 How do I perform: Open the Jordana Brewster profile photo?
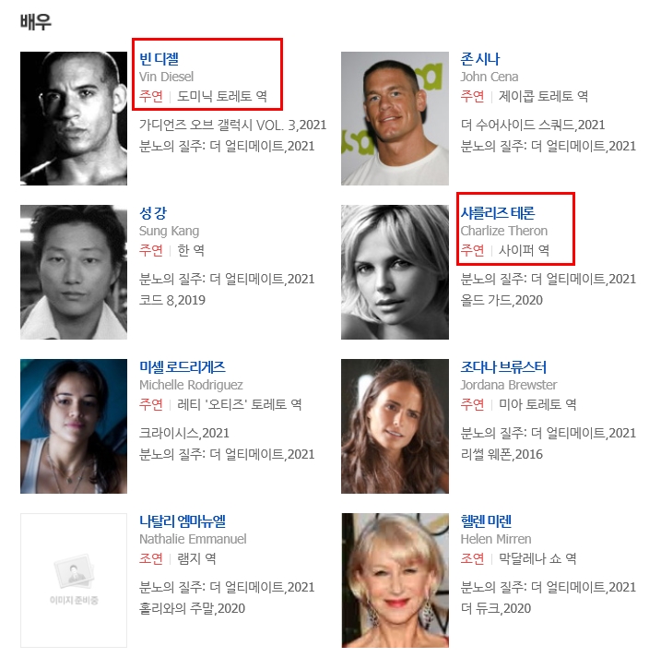(395, 426)
